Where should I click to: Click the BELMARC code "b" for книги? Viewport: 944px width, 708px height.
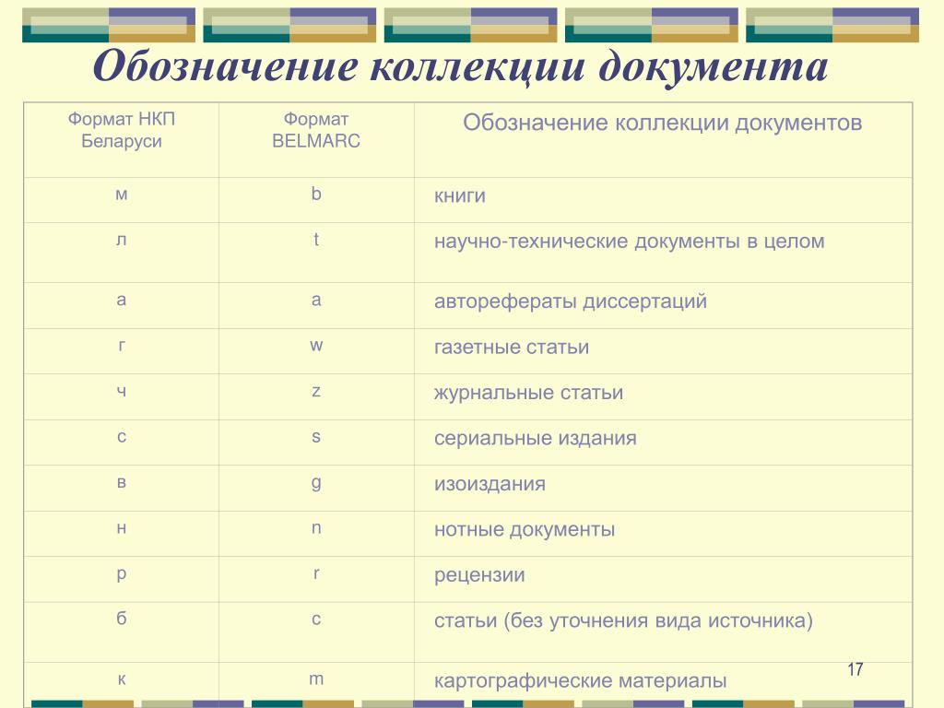coord(316,194)
